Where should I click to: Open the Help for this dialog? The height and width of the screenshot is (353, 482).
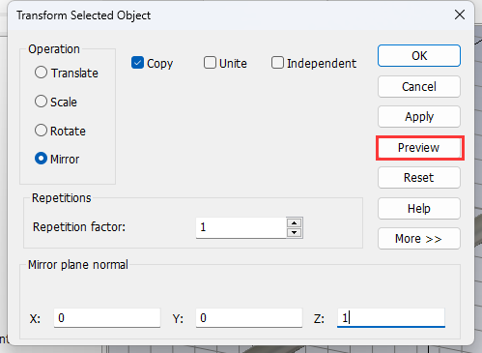pyautogui.click(x=419, y=209)
